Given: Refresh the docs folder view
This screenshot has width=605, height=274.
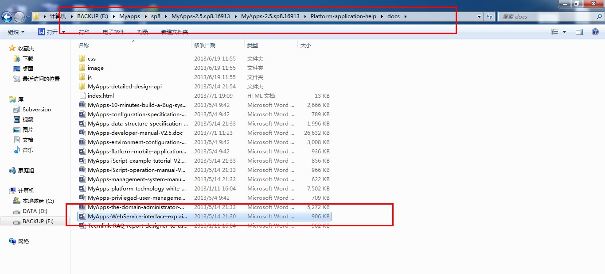Looking at the screenshot, I should (489, 16).
